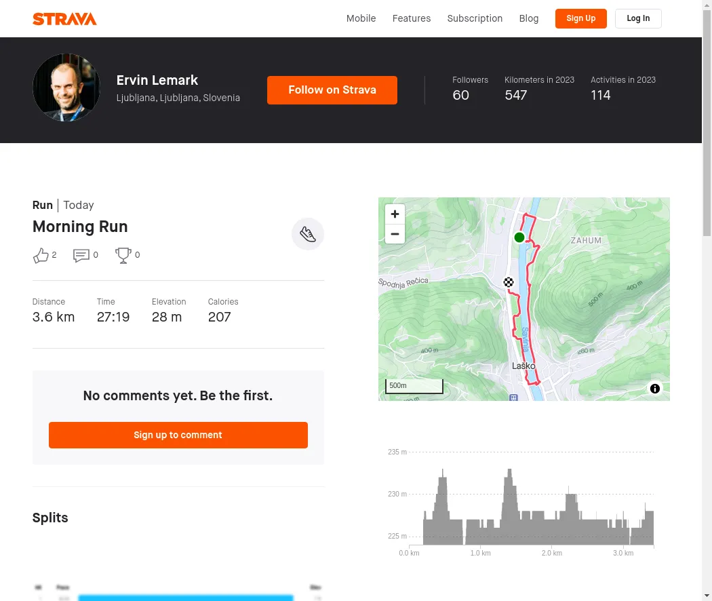The height and width of the screenshot is (601, 712).
Task: Click the Run activity type label
Action: click(x=42, y=205)
